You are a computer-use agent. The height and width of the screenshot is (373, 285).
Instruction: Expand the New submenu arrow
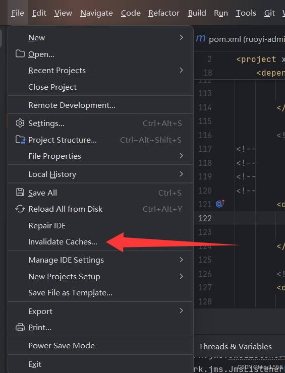point(182,37)
